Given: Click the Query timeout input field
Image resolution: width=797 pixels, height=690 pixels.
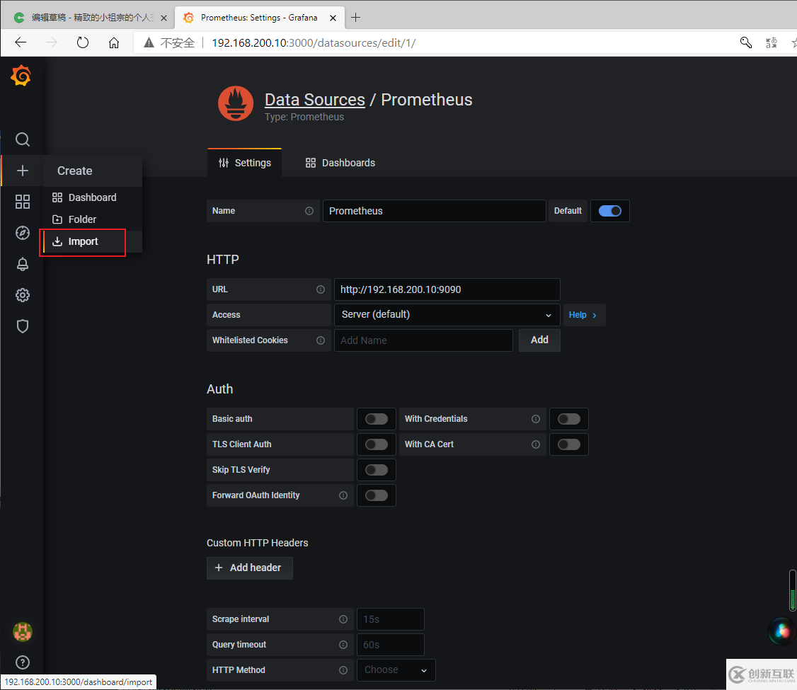Looking at the screenshot, I should click(391, 645).
